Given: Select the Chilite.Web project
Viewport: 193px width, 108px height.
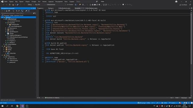Looking at the screenshot, I should coord(12,53).
